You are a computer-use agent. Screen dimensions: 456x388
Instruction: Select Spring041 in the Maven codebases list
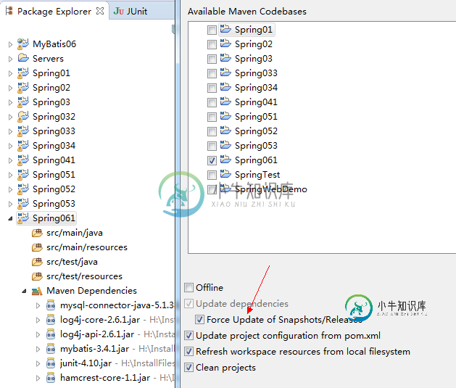pos(256,102)
